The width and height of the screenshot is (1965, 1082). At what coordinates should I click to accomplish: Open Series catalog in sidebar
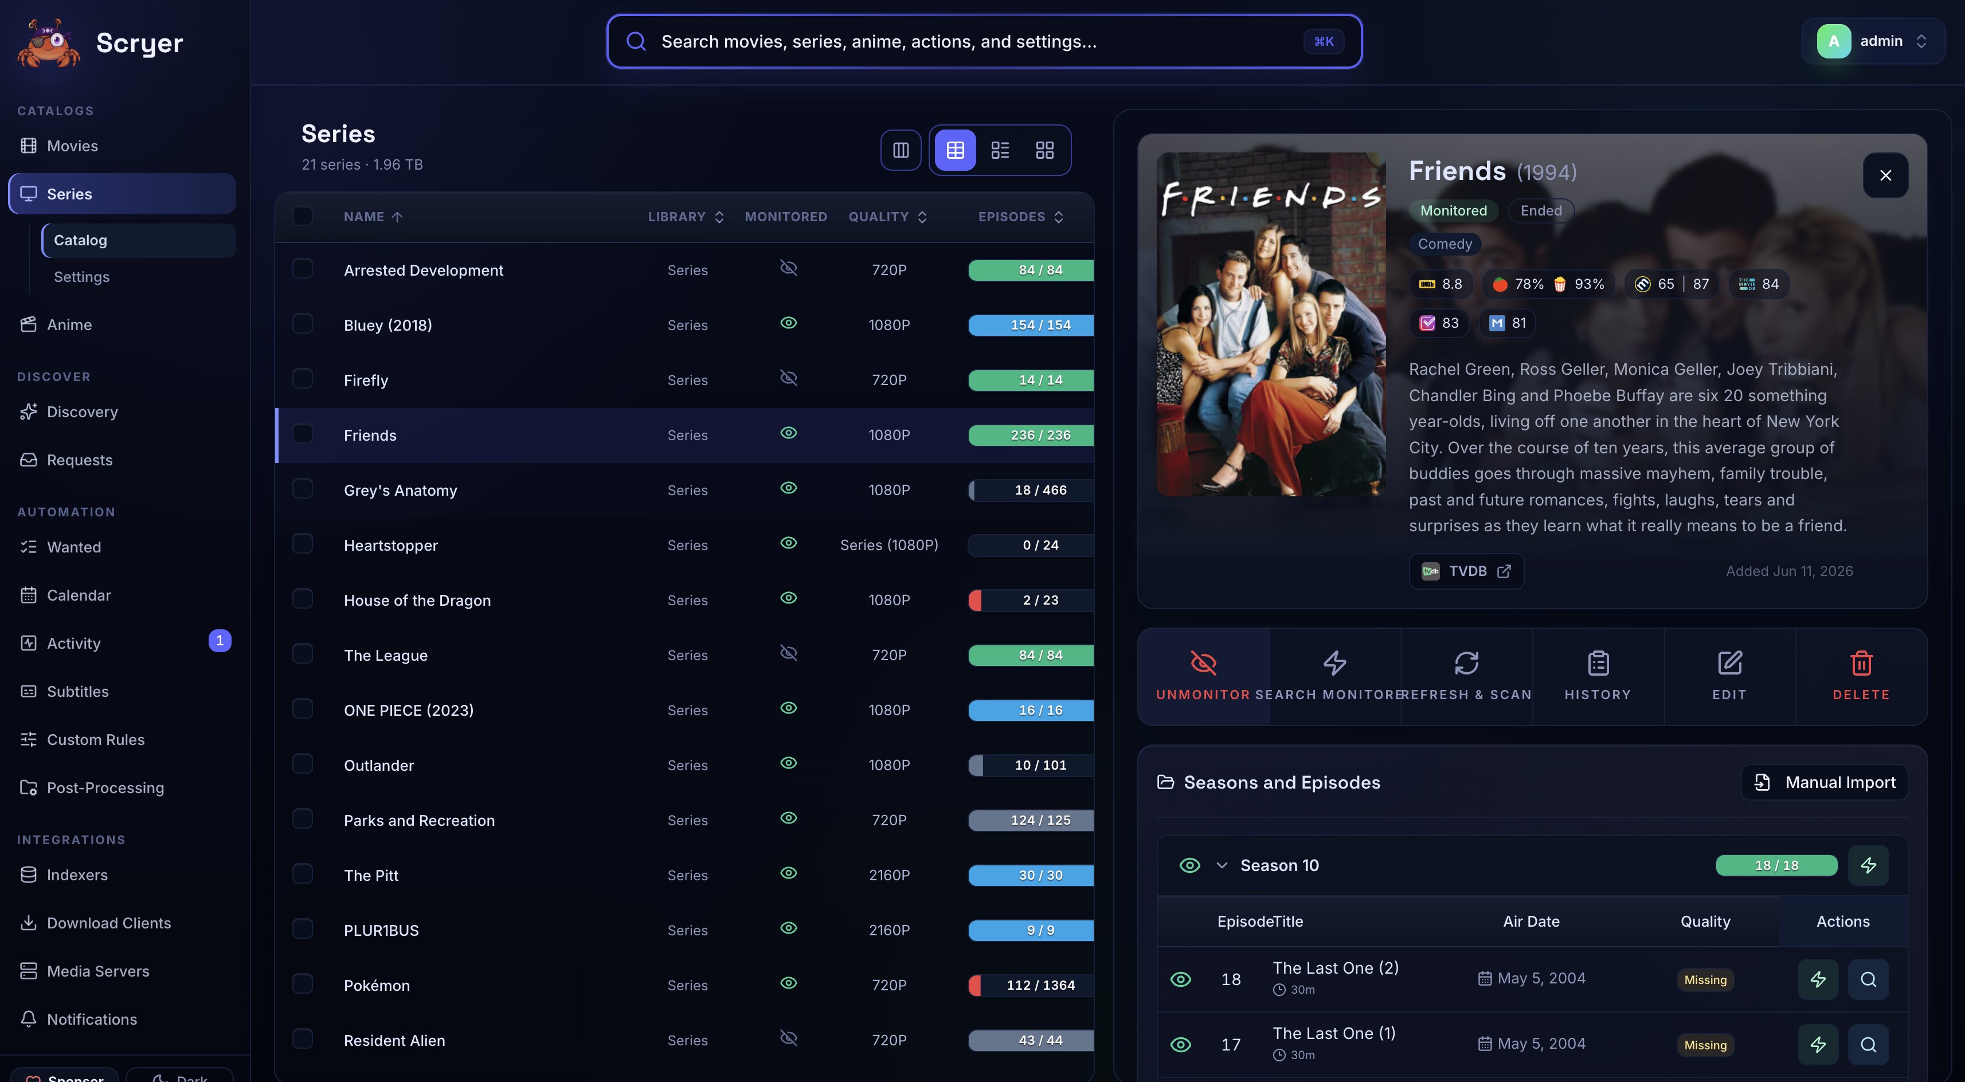tap(122, 194)
